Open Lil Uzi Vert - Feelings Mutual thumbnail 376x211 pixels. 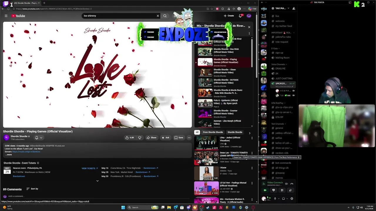point(206,188)
